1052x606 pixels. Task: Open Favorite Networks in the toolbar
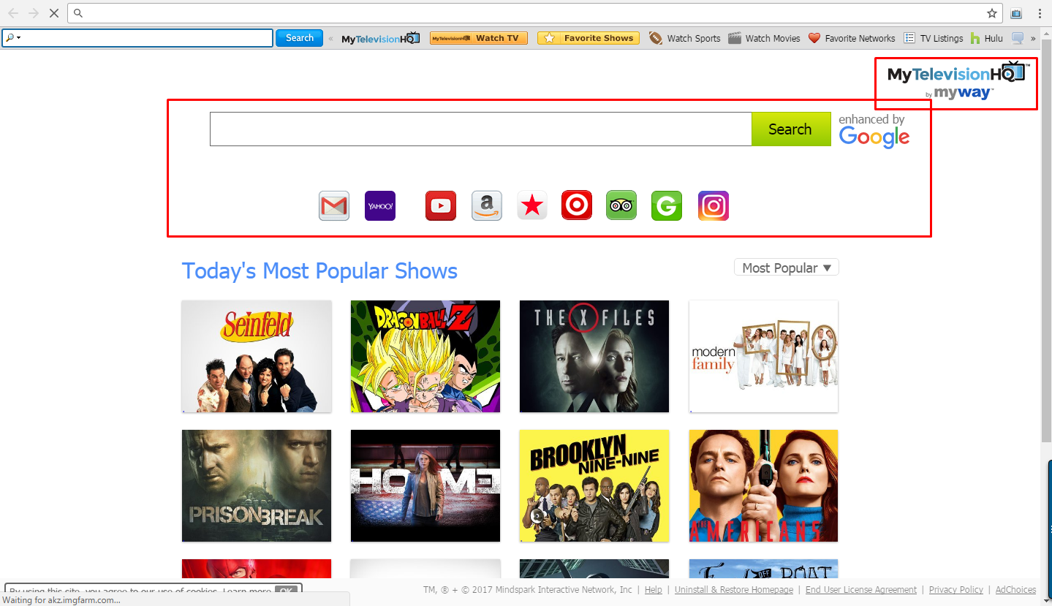click(x=852, y=38)
